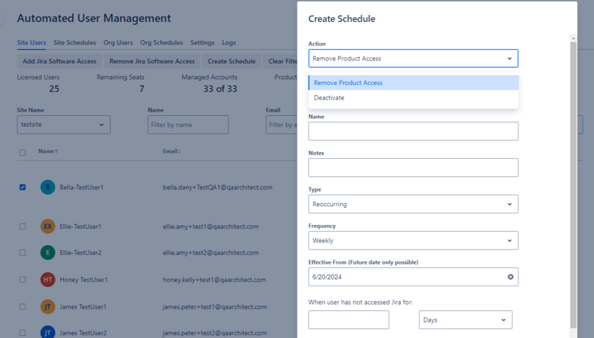Click the green avatar for Ellie-TestUser2
This screenshot has height=338, width=594.
(x=48, y=253)
